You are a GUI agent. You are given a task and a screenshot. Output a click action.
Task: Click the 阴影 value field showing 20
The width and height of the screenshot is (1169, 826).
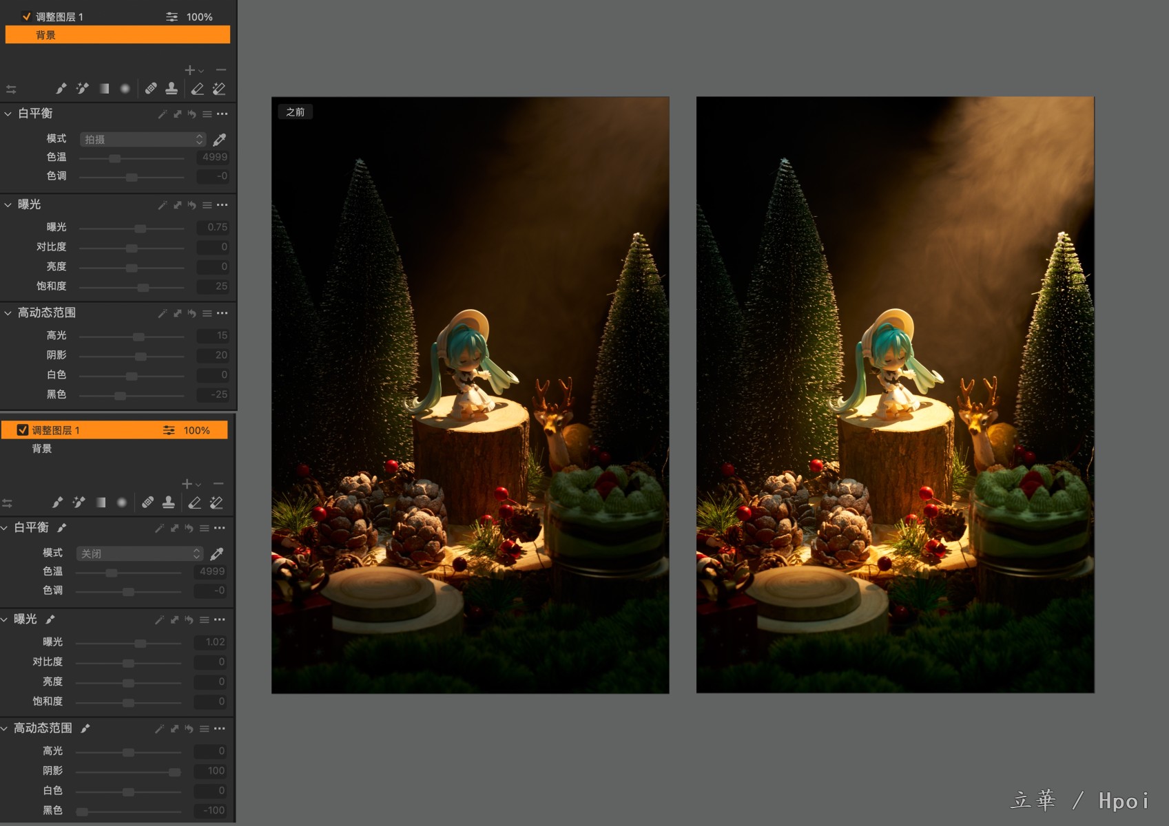(x=213, y=355)
